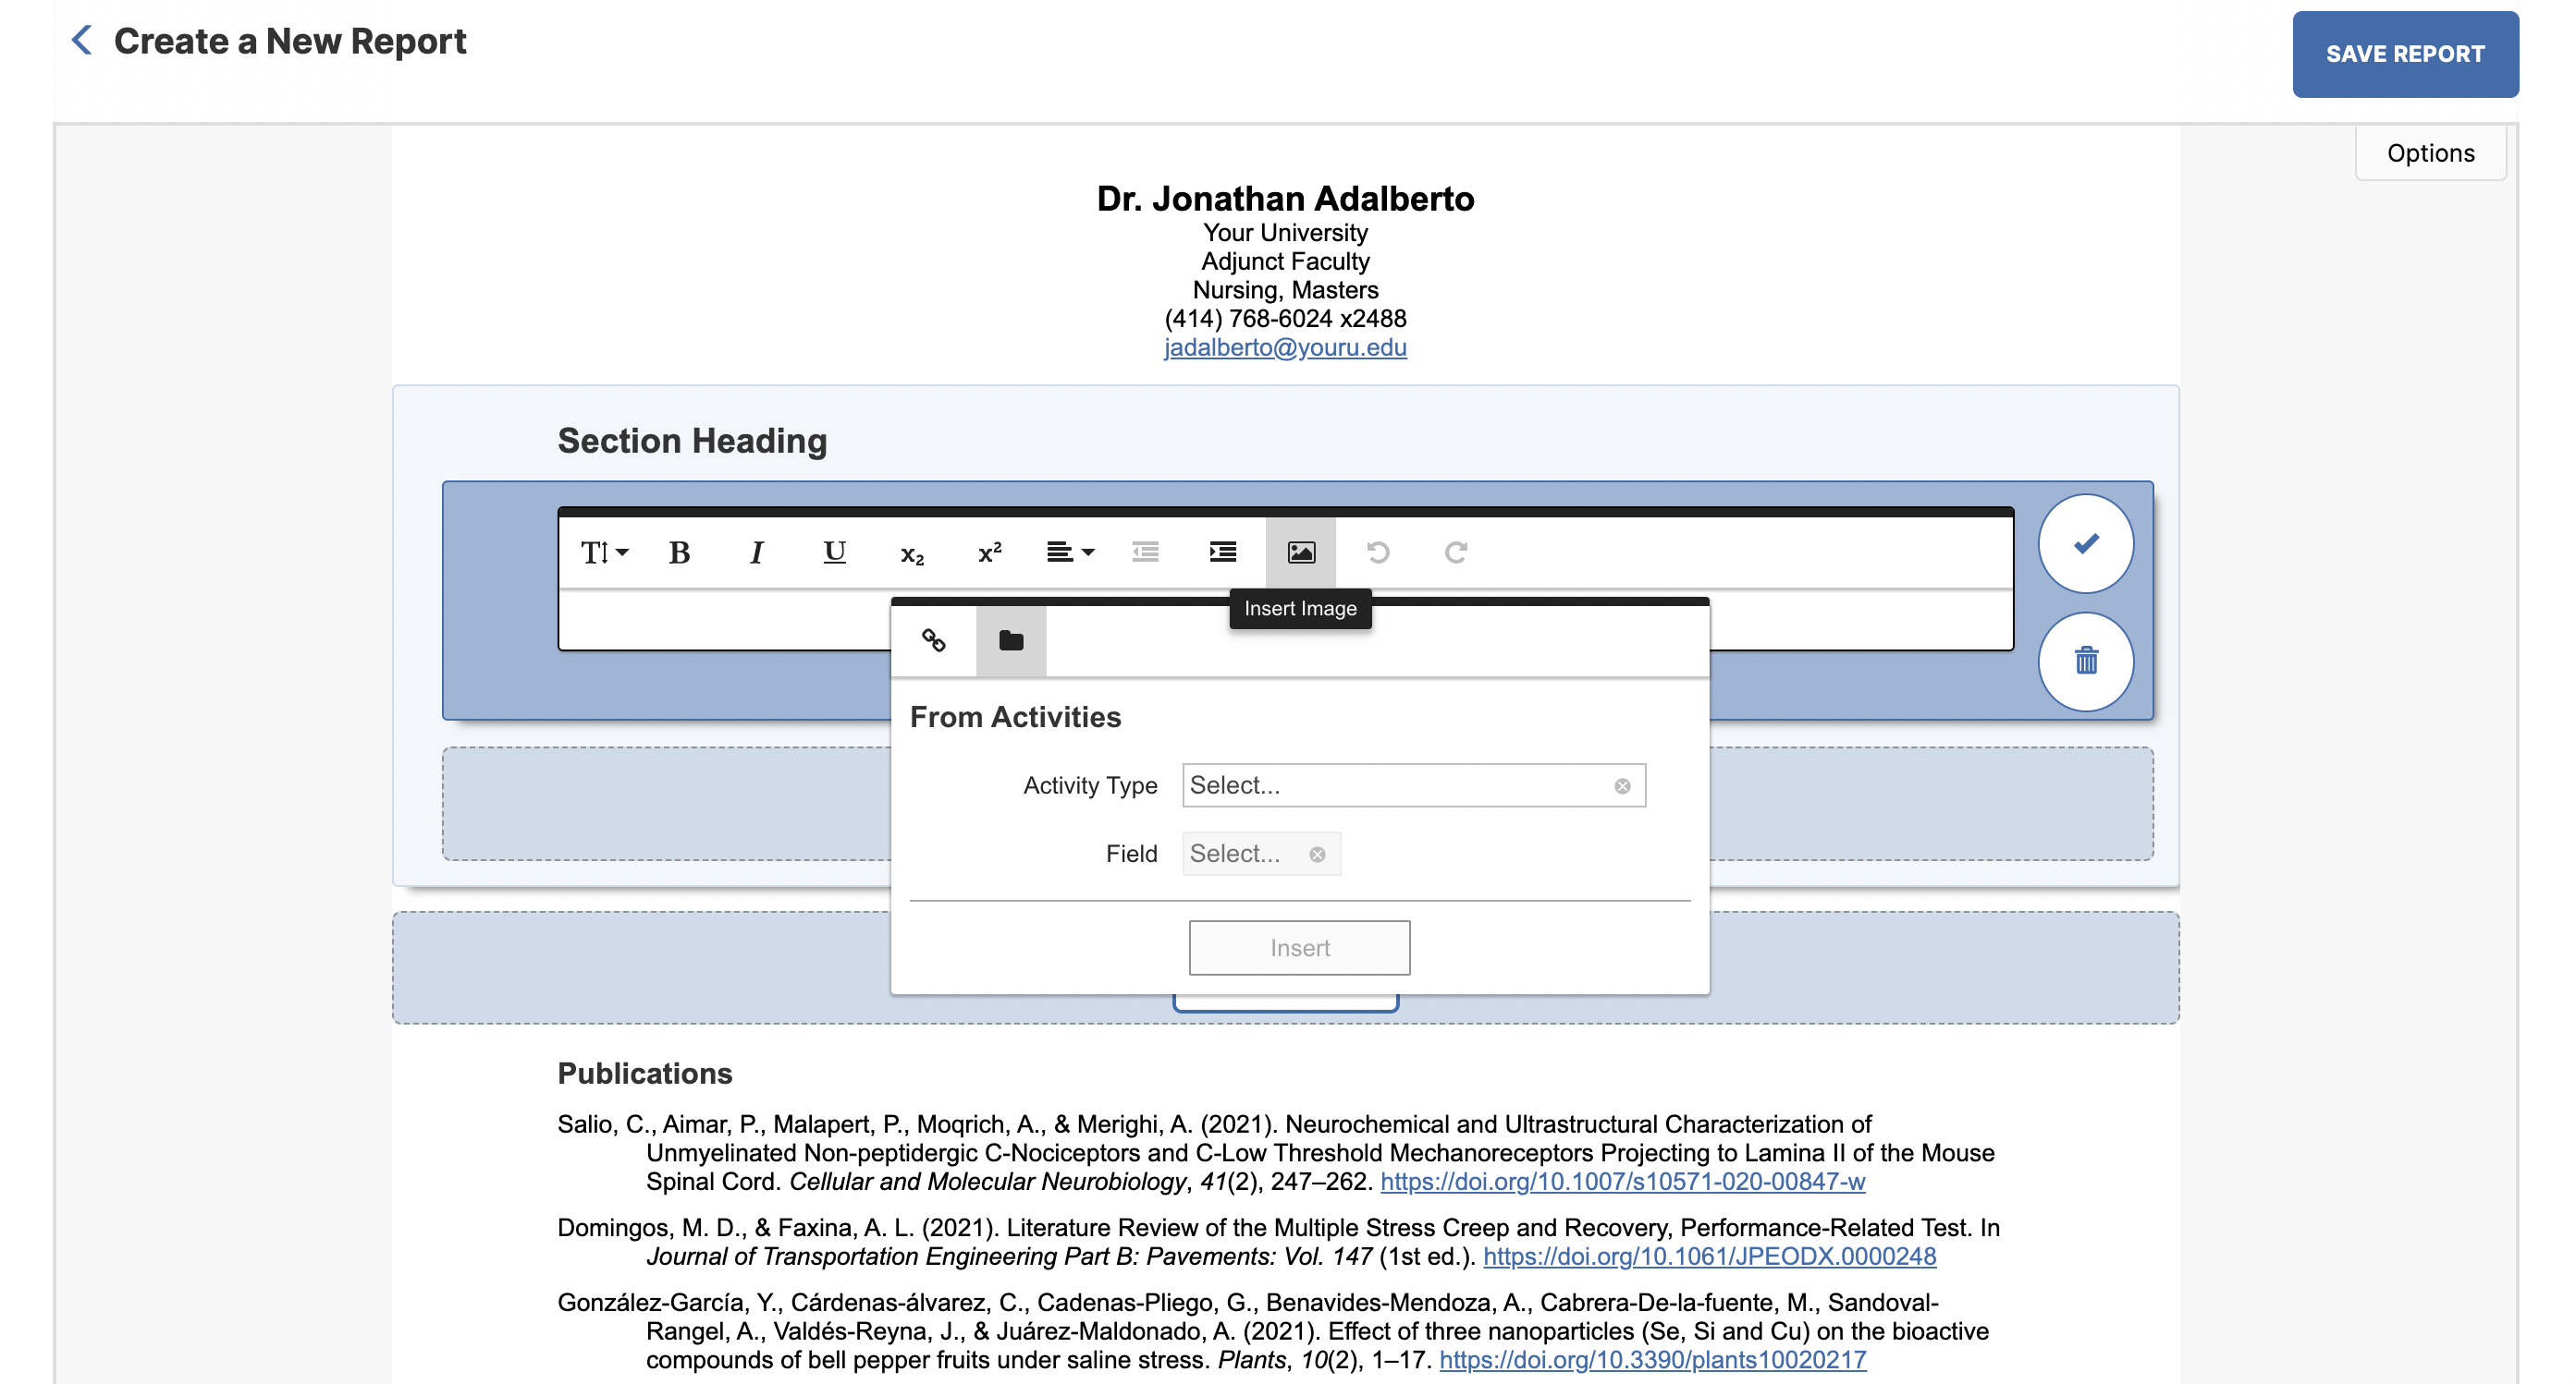Apply superscript formatting
Screen dimensions: 2576x1384
988,552
